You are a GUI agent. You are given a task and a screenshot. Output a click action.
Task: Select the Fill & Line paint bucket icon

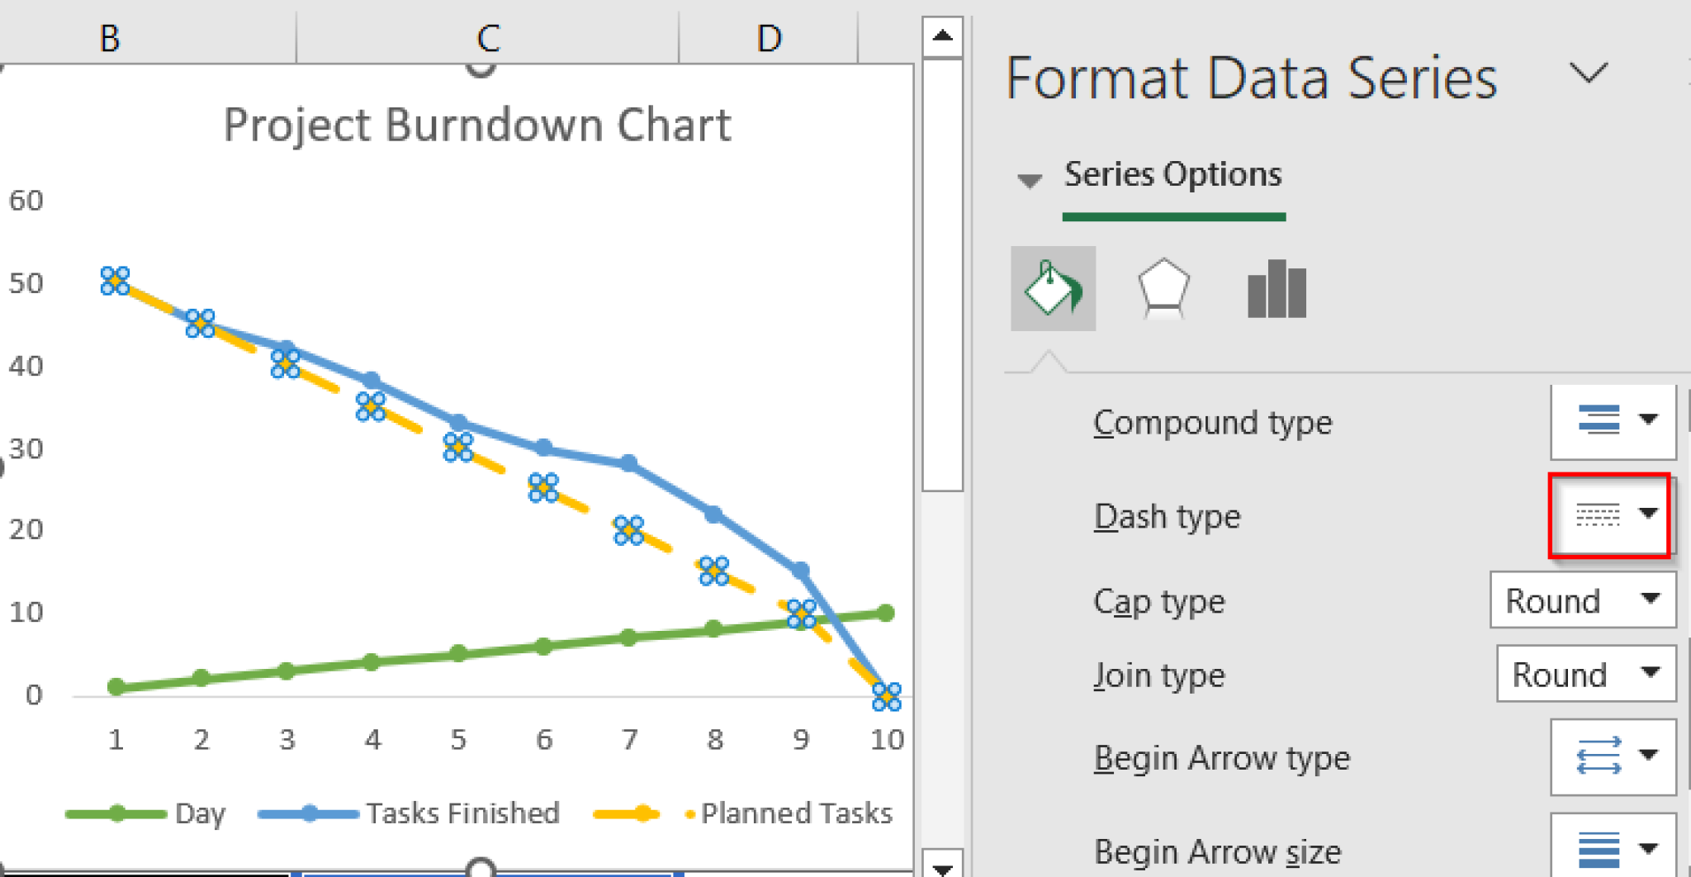1053,289
